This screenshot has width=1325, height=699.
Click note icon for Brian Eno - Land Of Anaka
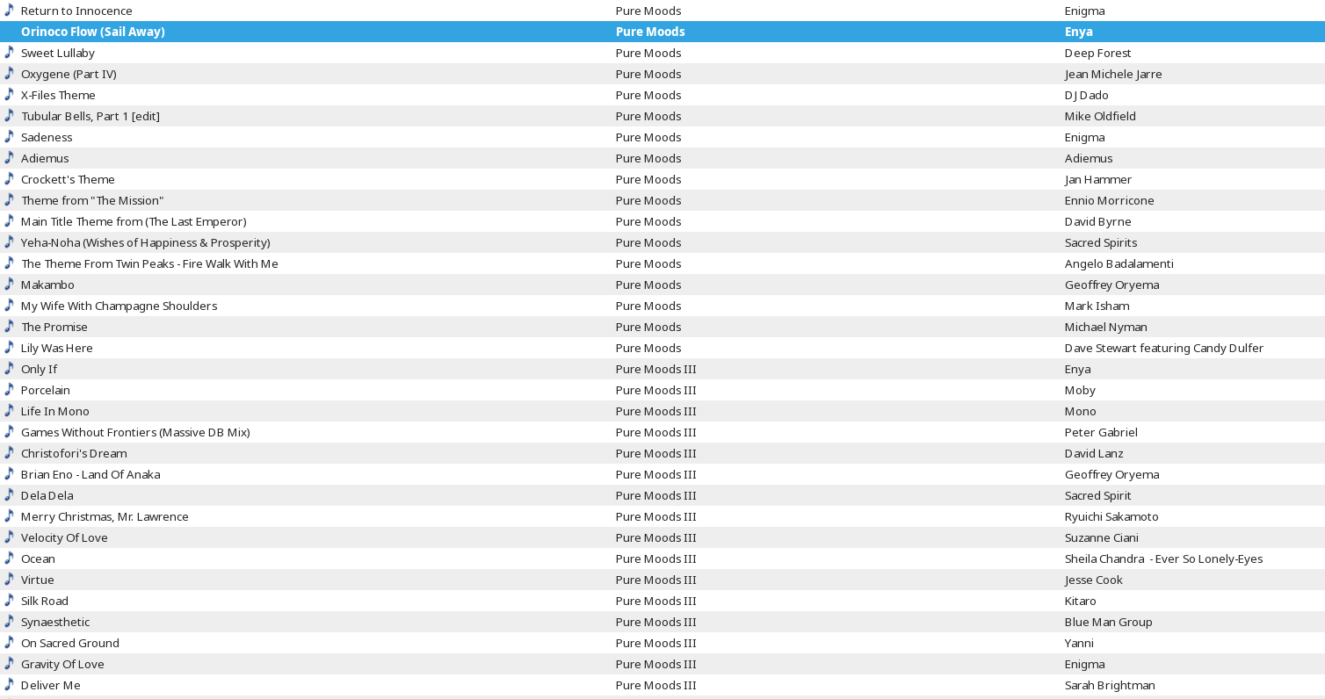(x=10, y=473)
